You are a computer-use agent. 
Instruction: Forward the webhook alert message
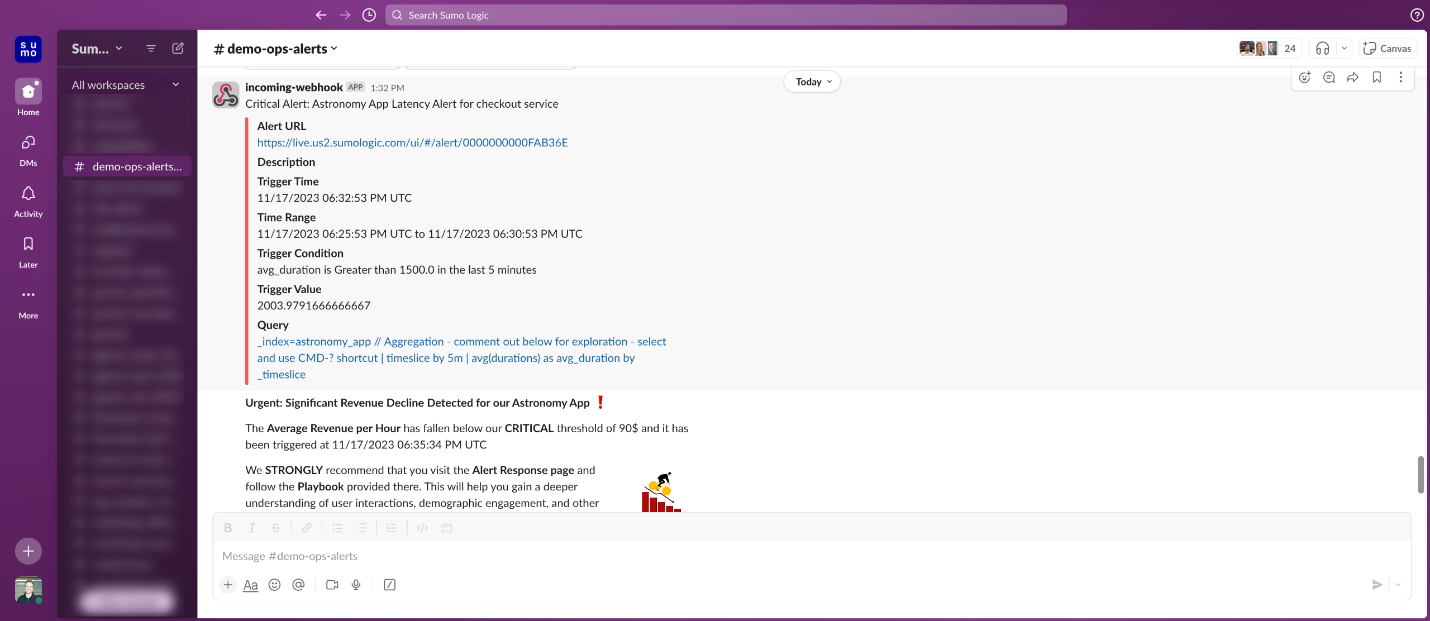pyautogui.click(x=1353, y=78)
